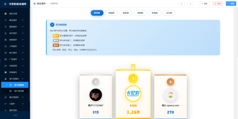The height and width of the screenshot is (119, 238).
Task: Select the 正义榜 tab
Action: [169, 13]
